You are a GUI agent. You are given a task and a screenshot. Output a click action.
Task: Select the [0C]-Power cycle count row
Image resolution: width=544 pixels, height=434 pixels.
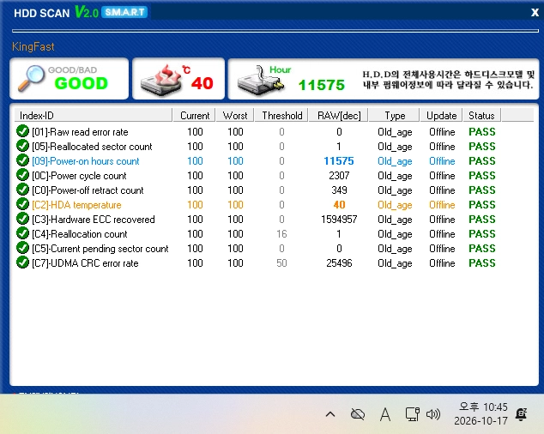point(257,176)
